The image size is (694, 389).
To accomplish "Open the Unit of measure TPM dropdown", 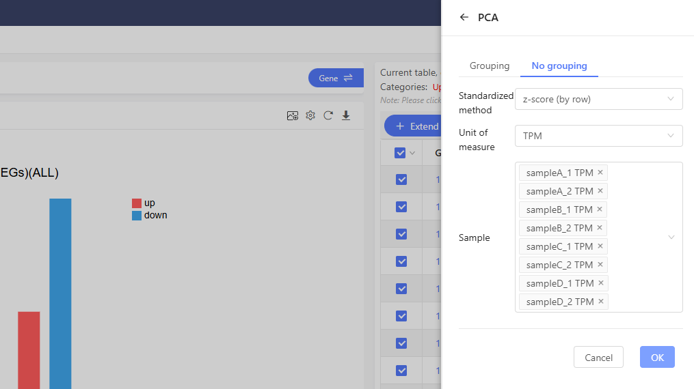I will pyautogui.click(x=598, y=136).
